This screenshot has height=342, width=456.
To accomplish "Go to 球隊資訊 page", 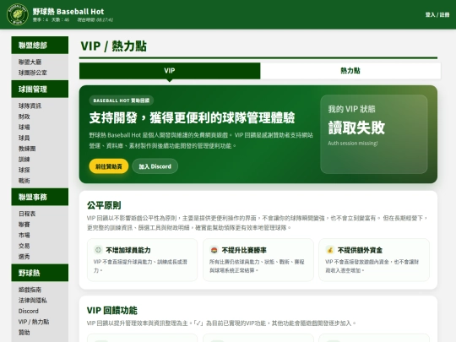I will 30,106.
